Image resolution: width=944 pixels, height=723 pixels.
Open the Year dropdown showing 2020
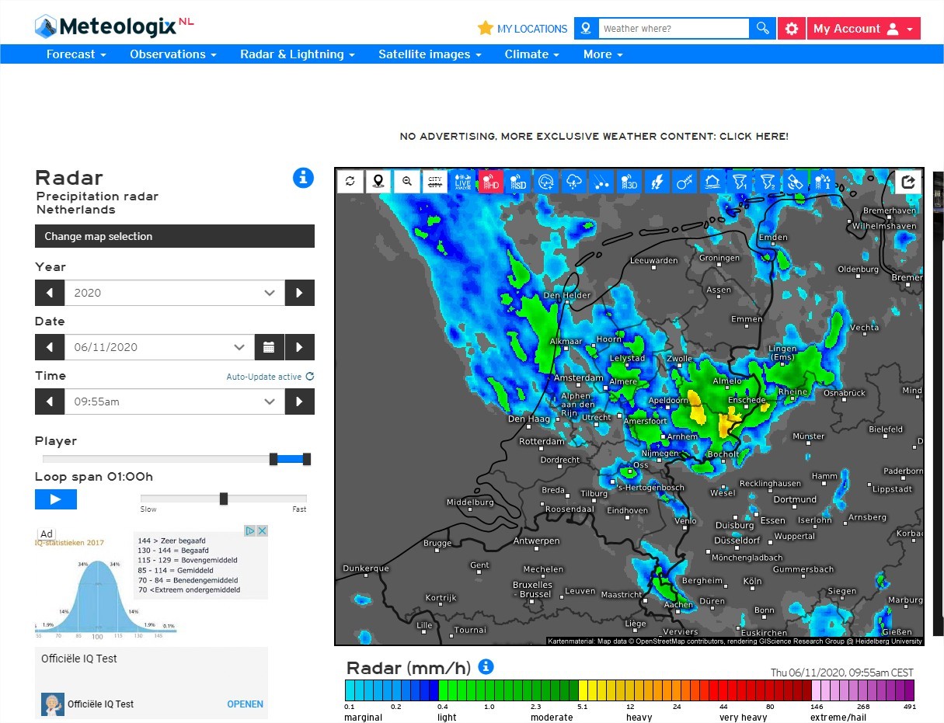pos(174,293)
